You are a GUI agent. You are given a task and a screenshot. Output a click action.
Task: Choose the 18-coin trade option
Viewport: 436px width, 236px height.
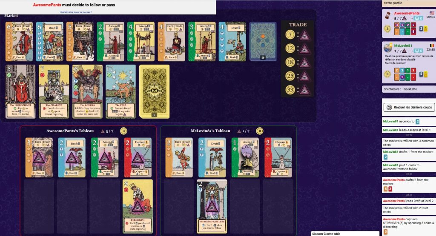298,62
